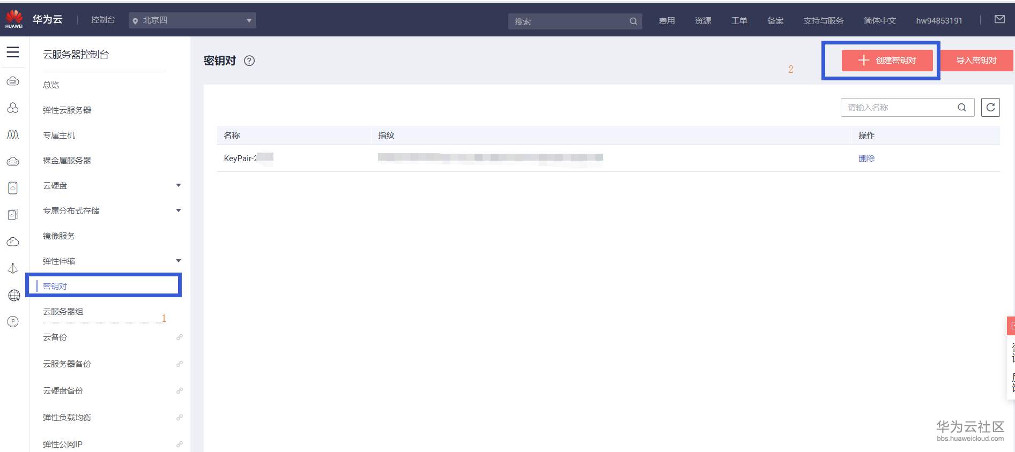Select 镜像服务 in the sidebar

[59, 236]
